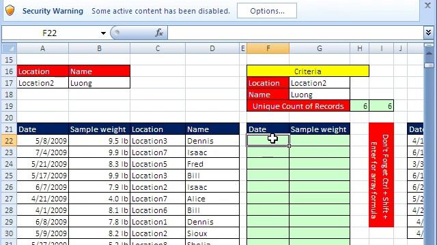Viewport: 437px width, 245px height.
Task: Open the Options... security button
Action: point(267,11)
